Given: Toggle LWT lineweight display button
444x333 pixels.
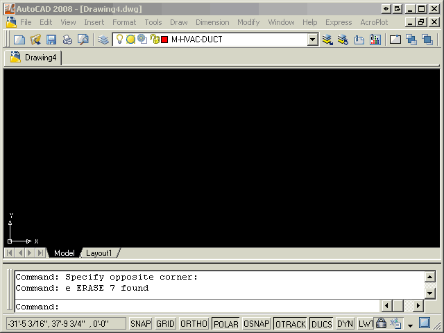Looking at the screenshot, I should coord(366,323).
